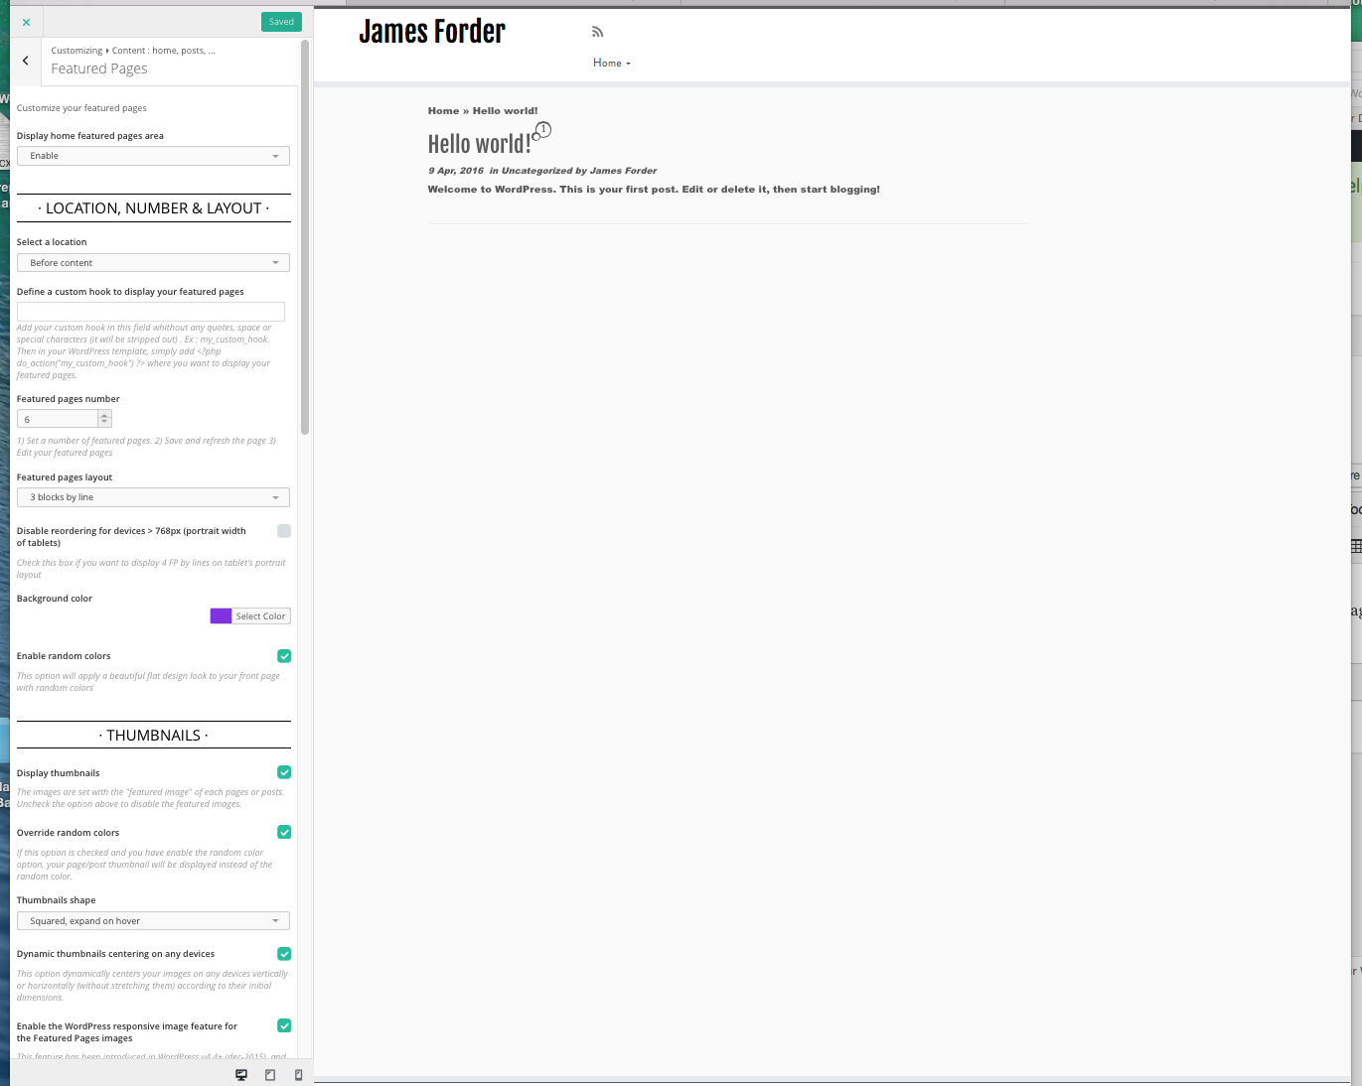Click the Uncategorized category link

(537, 171)
